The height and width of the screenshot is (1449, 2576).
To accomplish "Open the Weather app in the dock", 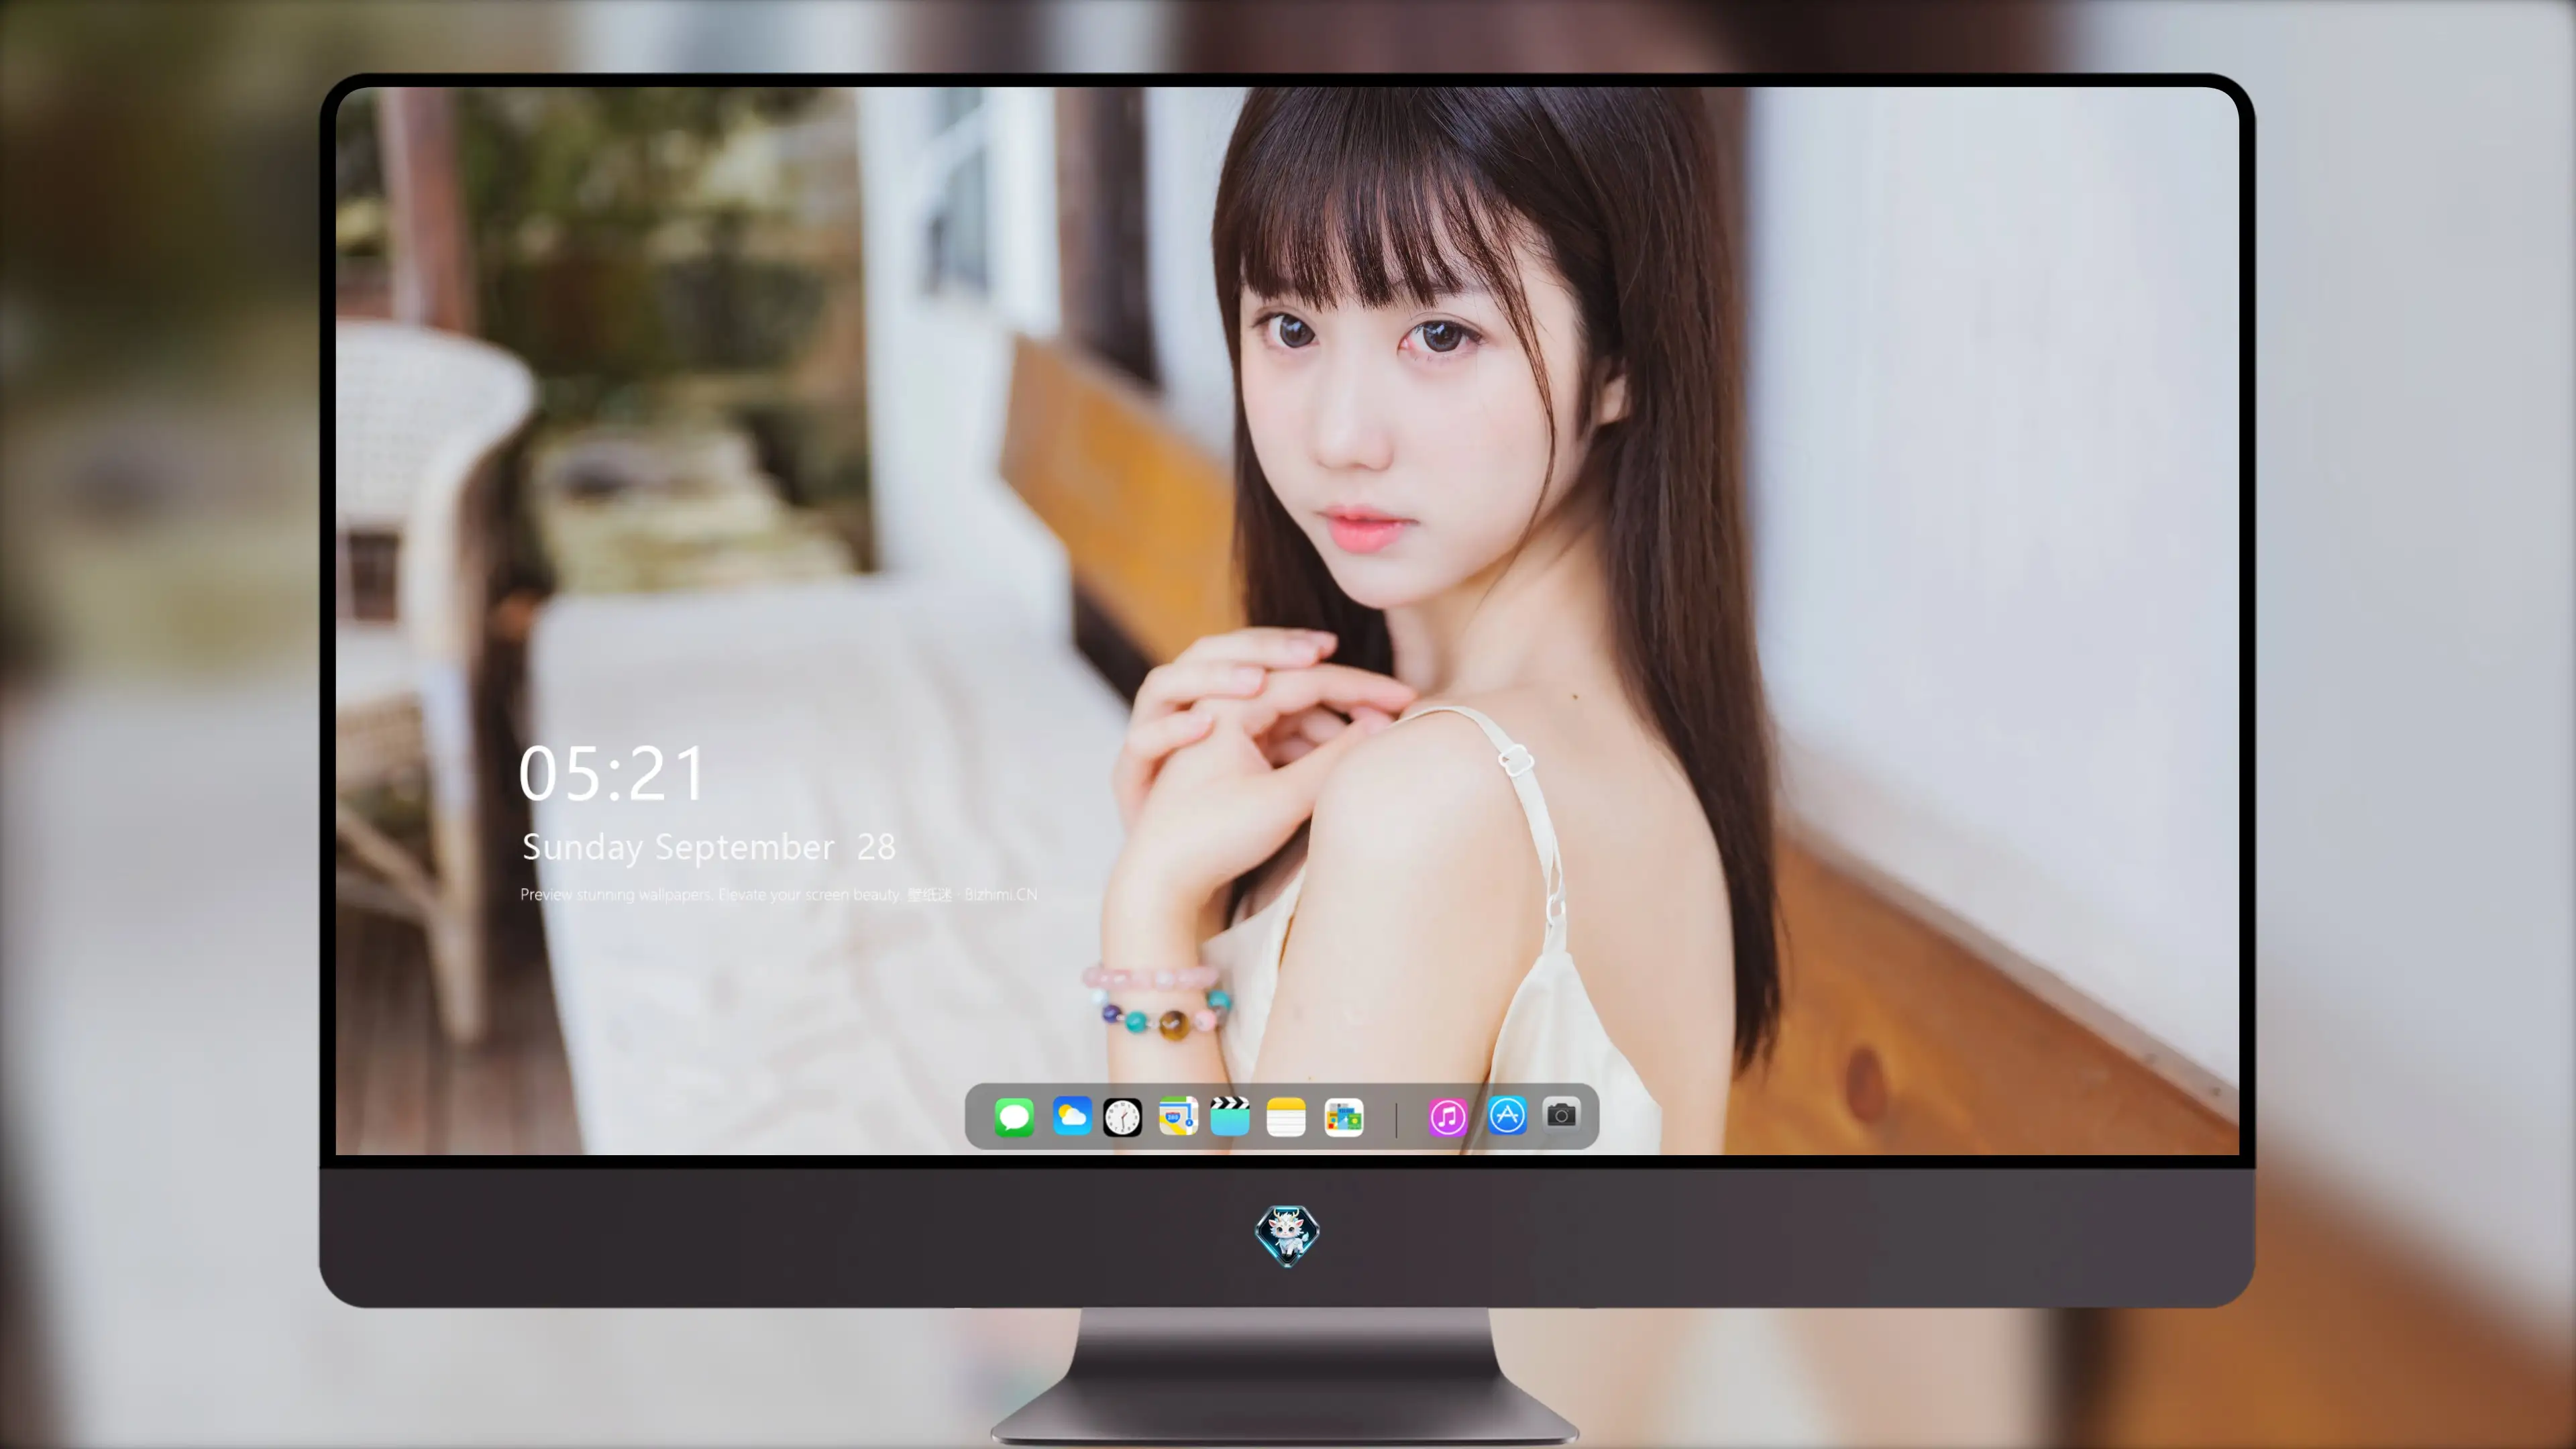I will coord(1072,1116).
